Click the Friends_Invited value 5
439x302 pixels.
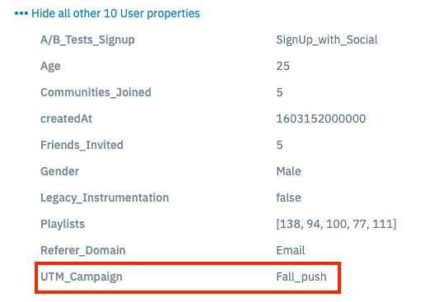(279, 145)
